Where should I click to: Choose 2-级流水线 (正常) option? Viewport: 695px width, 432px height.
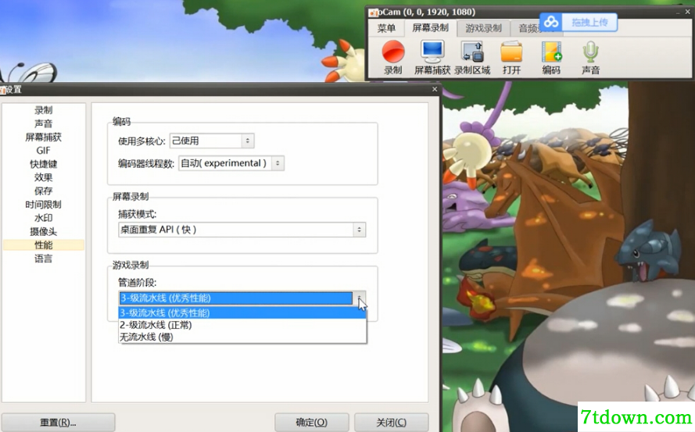tap(242, 325)
